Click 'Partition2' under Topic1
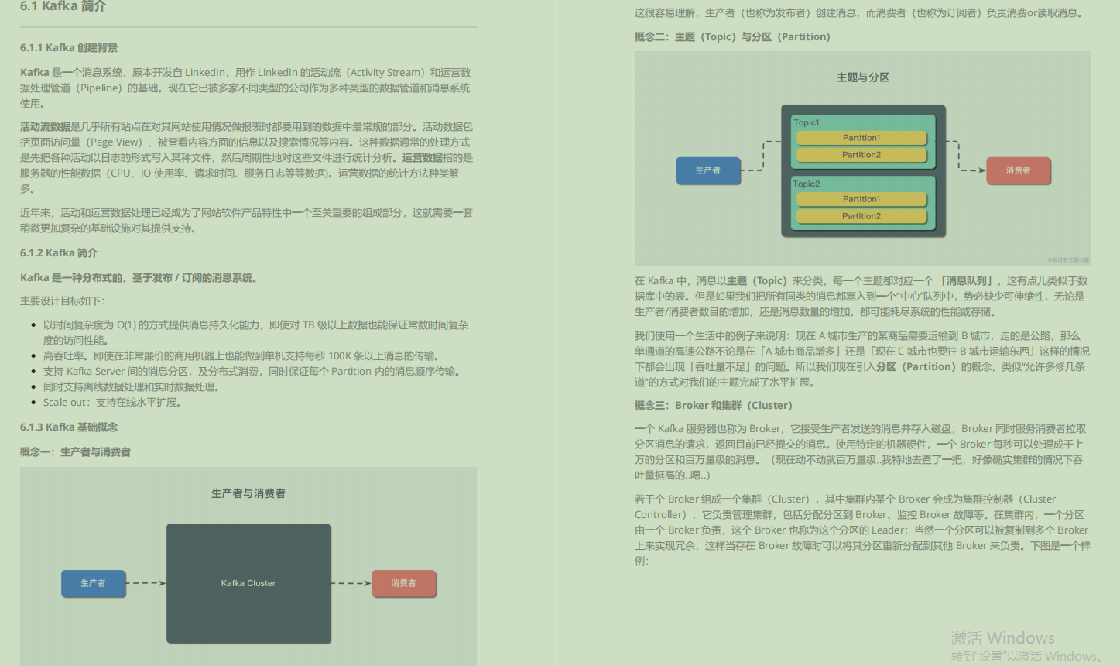This screenshot has width=1120, height=666. (x=861, y=155)
